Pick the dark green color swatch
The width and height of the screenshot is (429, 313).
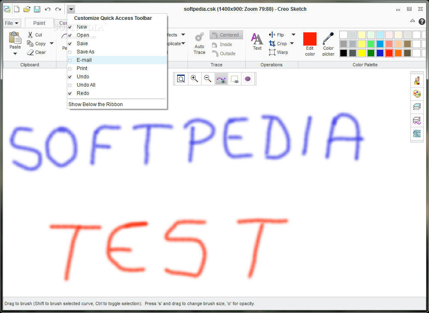pyautogui.click(x=371, y=53)
